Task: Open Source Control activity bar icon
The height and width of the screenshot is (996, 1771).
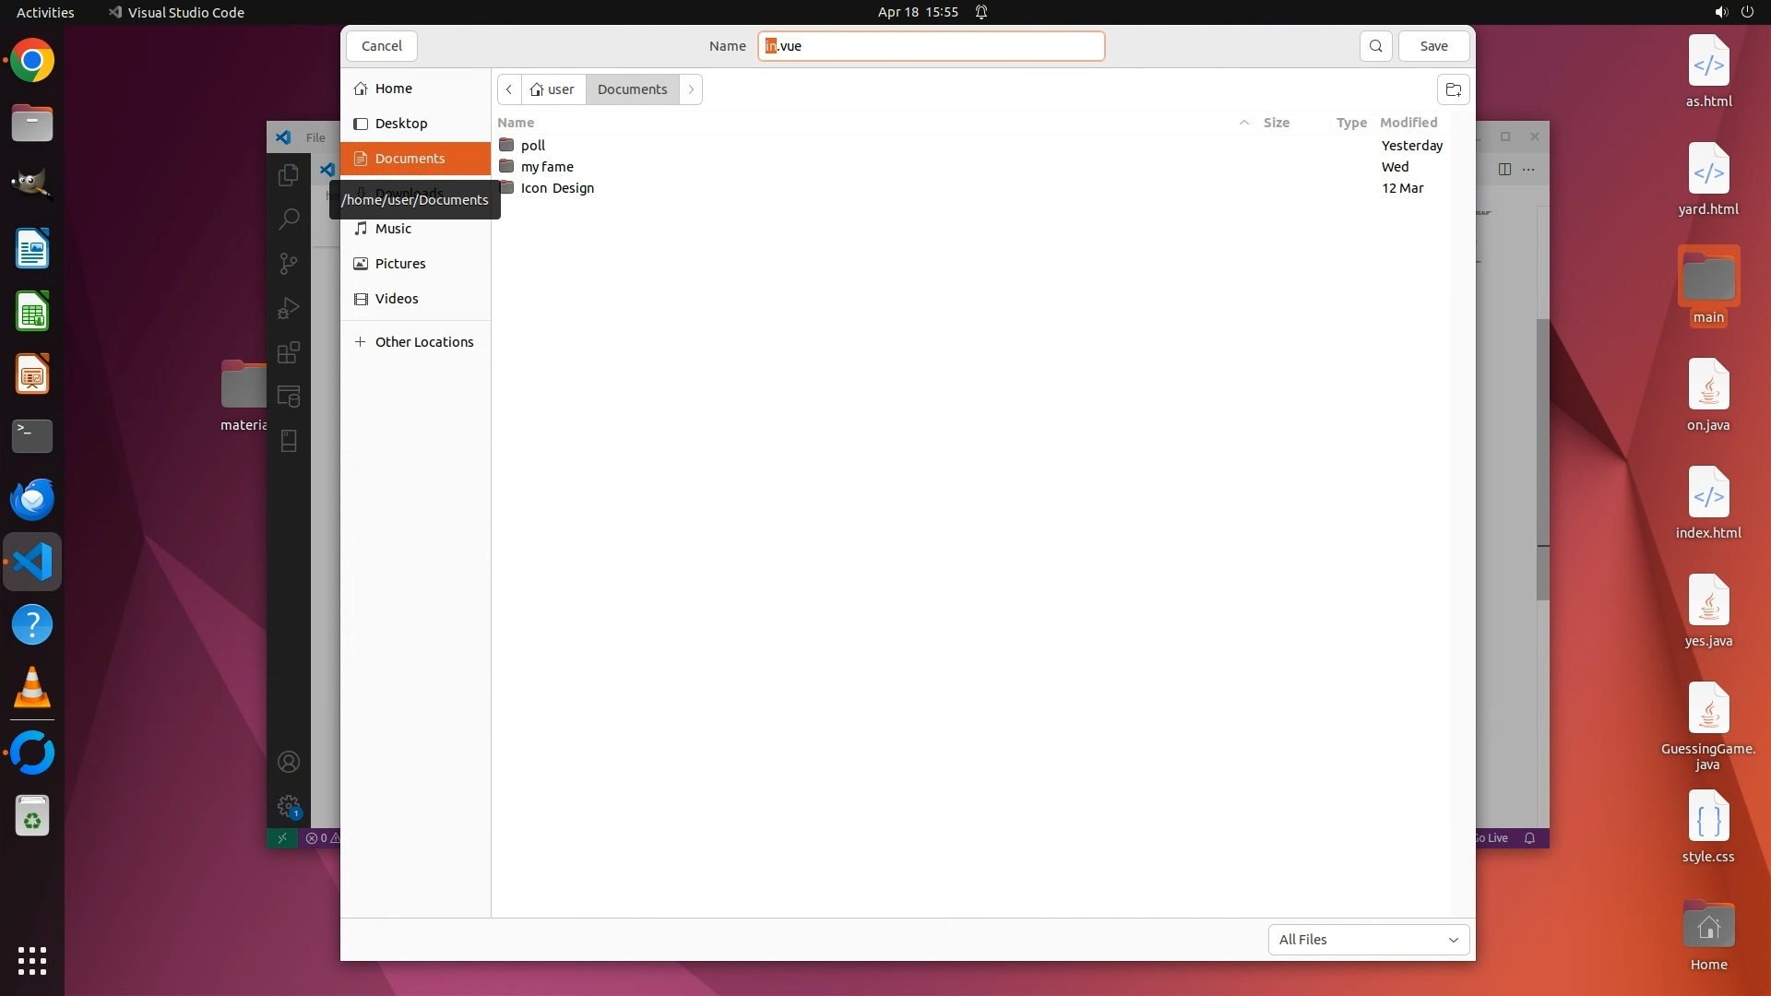Action: 289,264
